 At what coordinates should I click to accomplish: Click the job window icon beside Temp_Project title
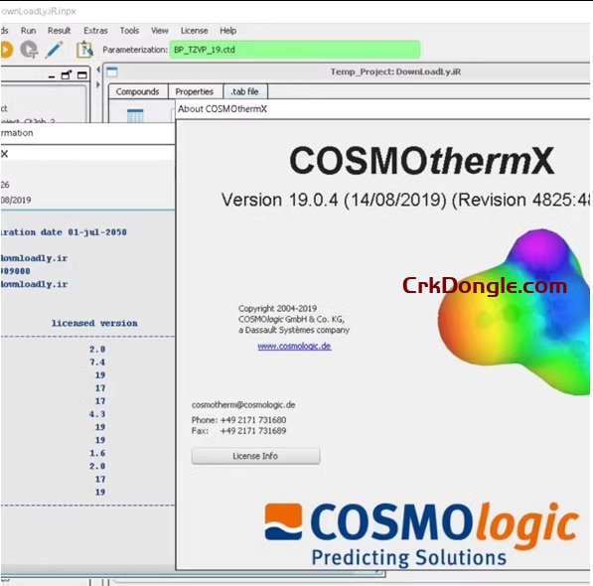(x=112, y=72)
